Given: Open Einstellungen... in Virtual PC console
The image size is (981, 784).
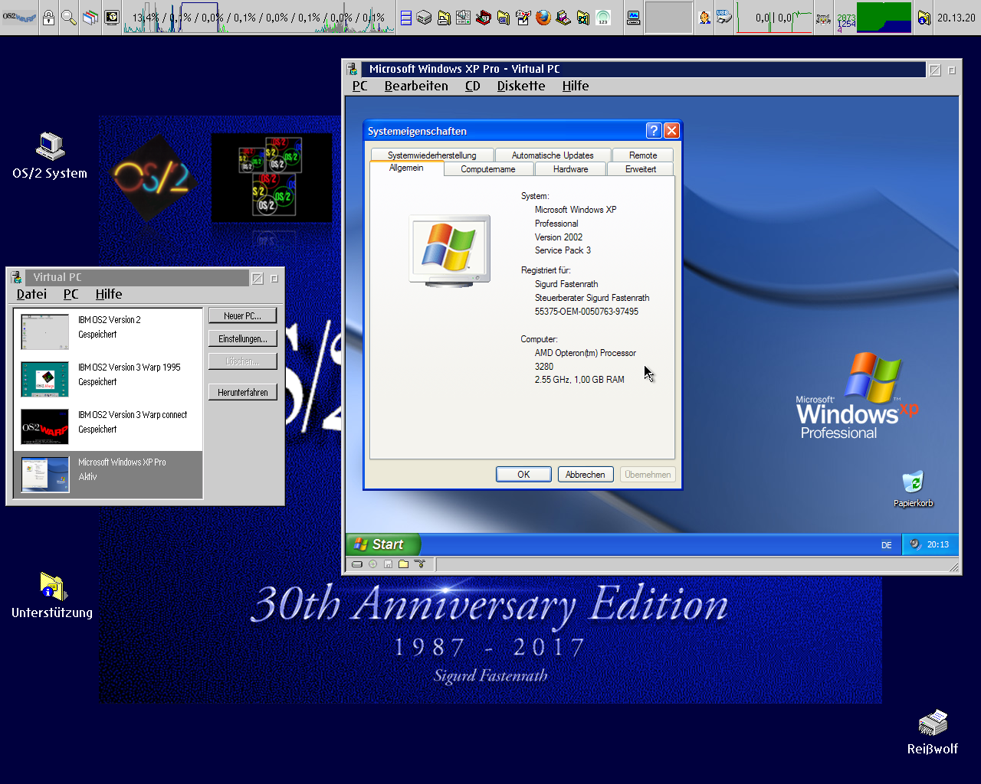Looking at the screenshot, I should [x=242, y=339].
